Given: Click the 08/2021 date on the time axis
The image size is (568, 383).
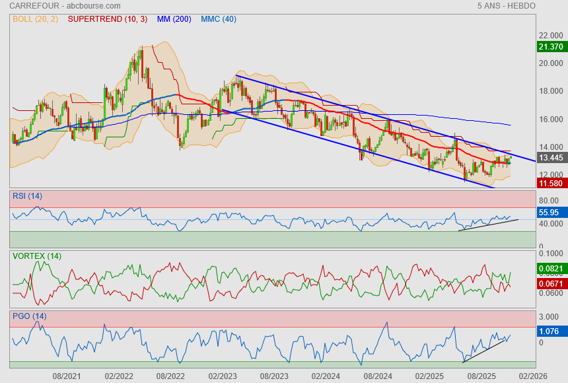Looking at the screenshot, I should [x=67, y=376].
